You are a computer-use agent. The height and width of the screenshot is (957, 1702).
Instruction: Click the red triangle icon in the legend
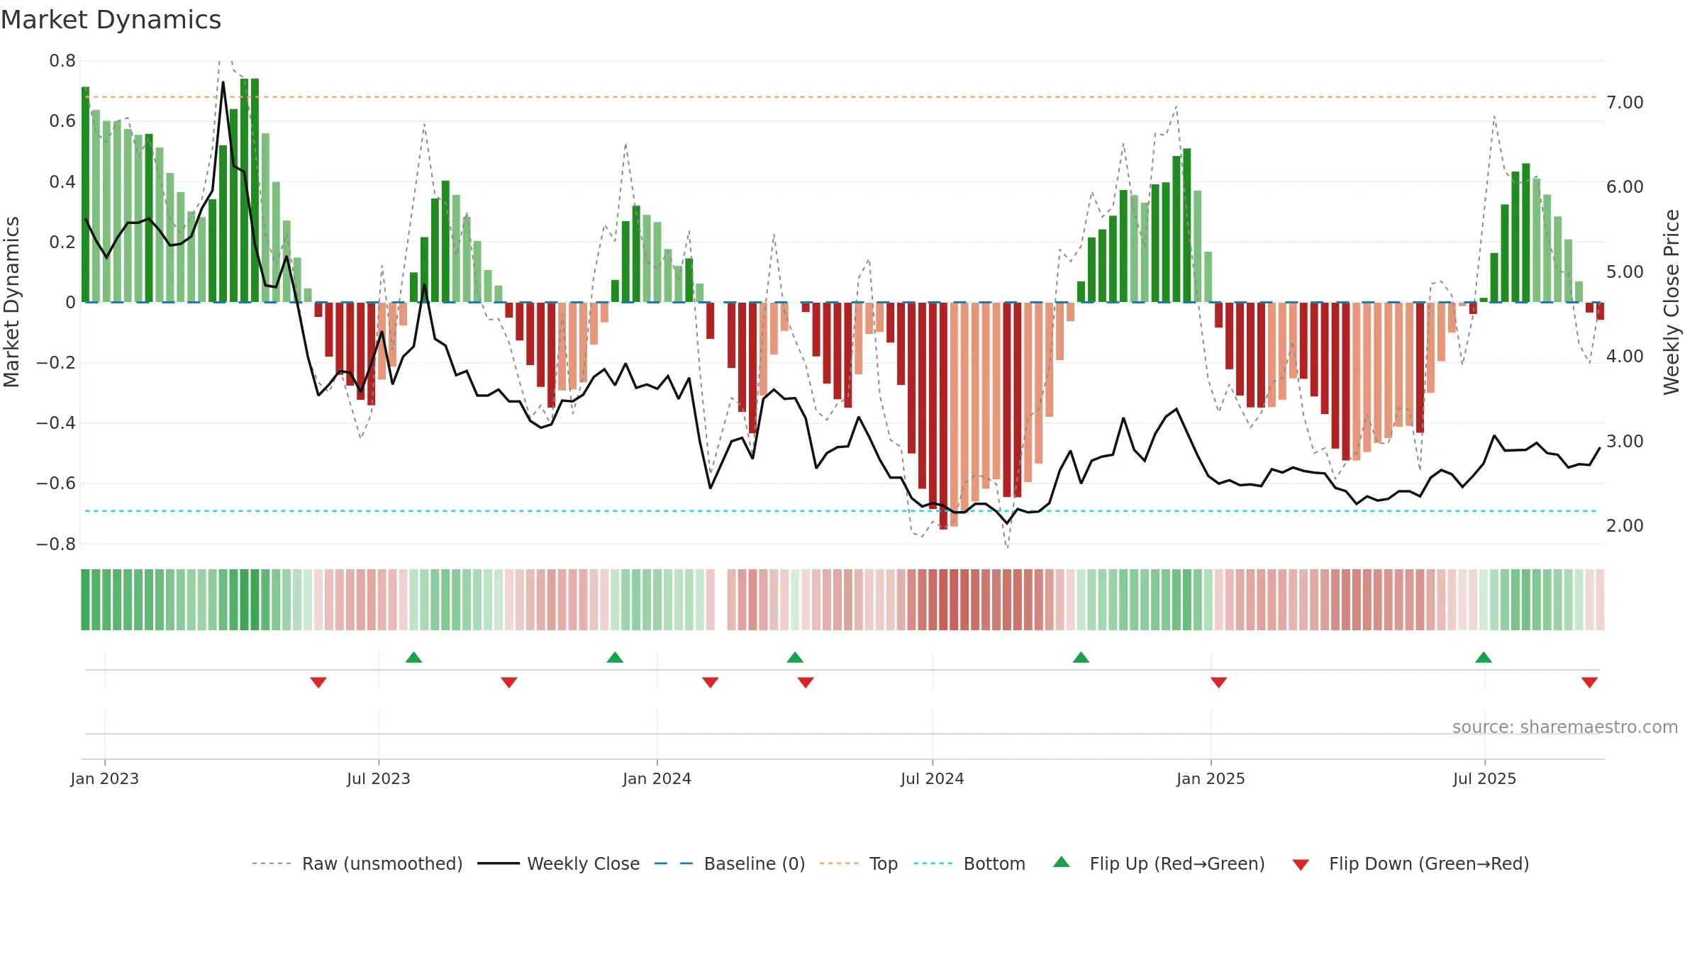pyautogui.click(x=1301, y=865)
